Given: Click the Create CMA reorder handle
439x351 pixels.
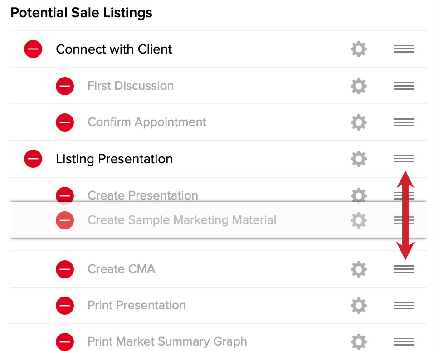Looking at the screenshot, I should 404,269.
